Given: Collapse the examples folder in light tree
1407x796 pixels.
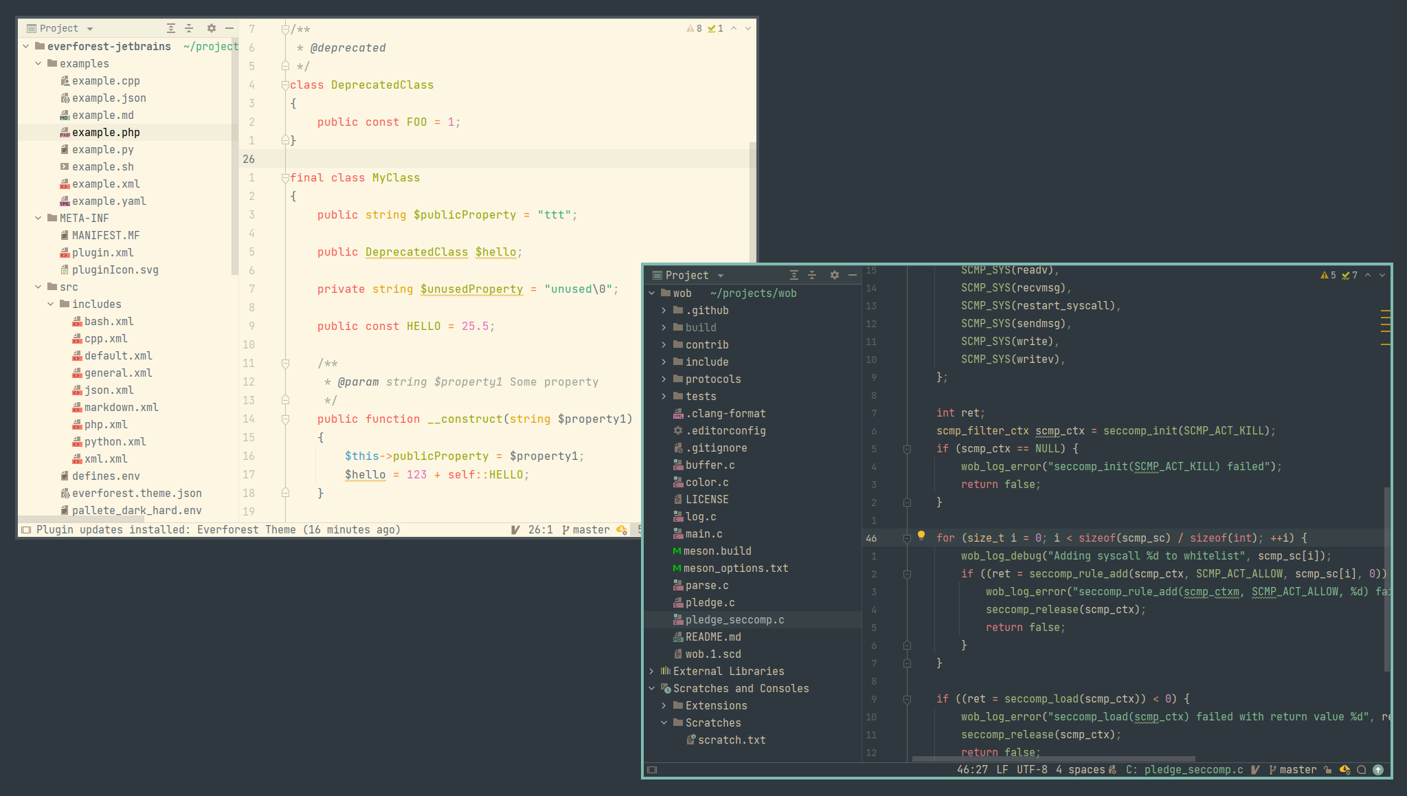Looking at the screenshot, I should click(x=38, y=63).
